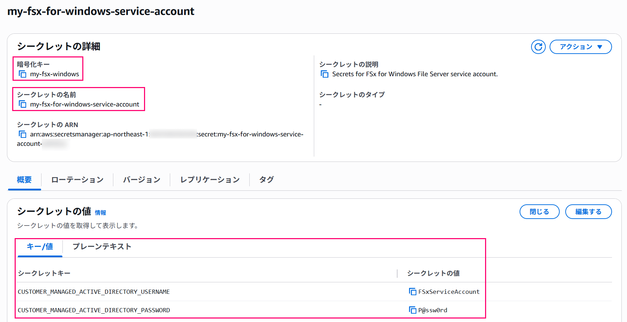Switch to the ローテーション tab
The height and width of the screenshot is (322, 627).
(77, 180)
